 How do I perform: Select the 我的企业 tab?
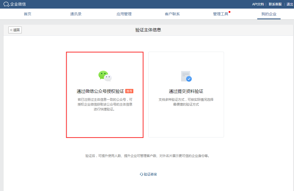(269, 14)
